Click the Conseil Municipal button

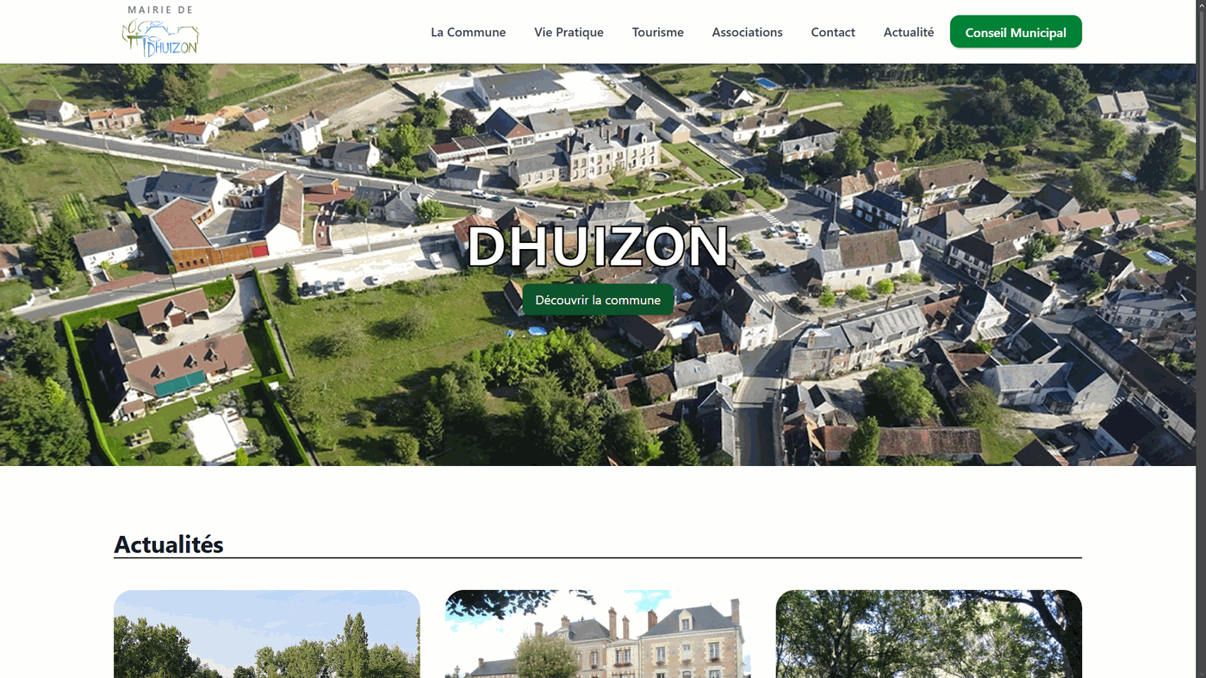point(1016,32)
